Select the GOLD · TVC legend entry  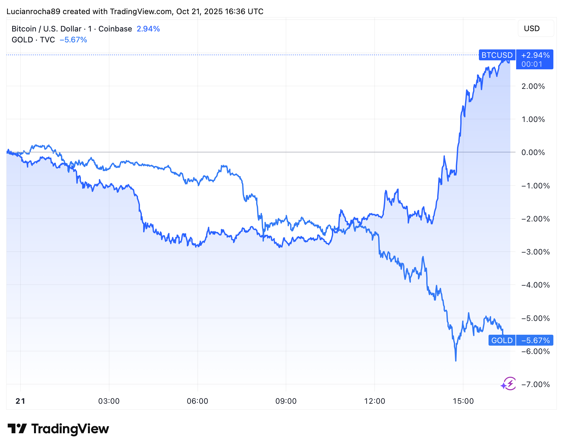33,40
